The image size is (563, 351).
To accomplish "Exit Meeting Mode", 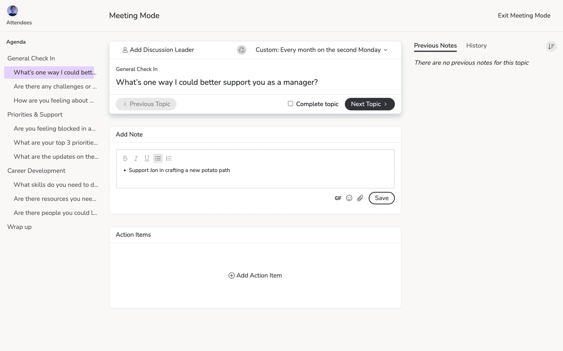I will pyautogui.click(x=524, y=16).
